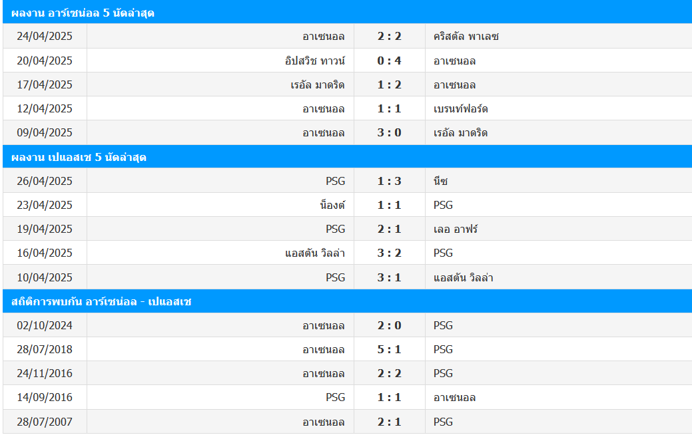The width and height of the screenshot is (692, 435).
Task: Click the home team PSG on 14/09/2016
Action: [x=335, y=397]
